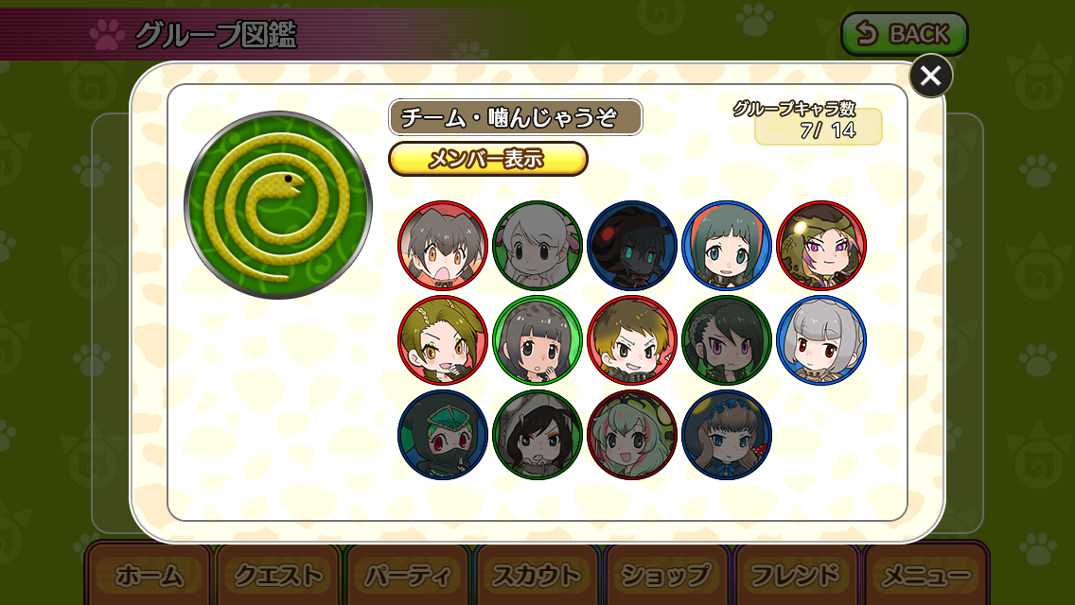Tap the purple-eyed hooded character in red ring
Image resolution: width=1075 pixels, height=605 pixels.
coord(821,246)
